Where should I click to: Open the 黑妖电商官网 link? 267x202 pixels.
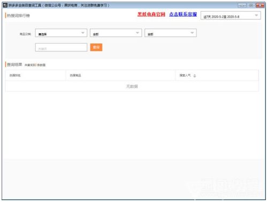pyautogui.click(x=151, y=14)
